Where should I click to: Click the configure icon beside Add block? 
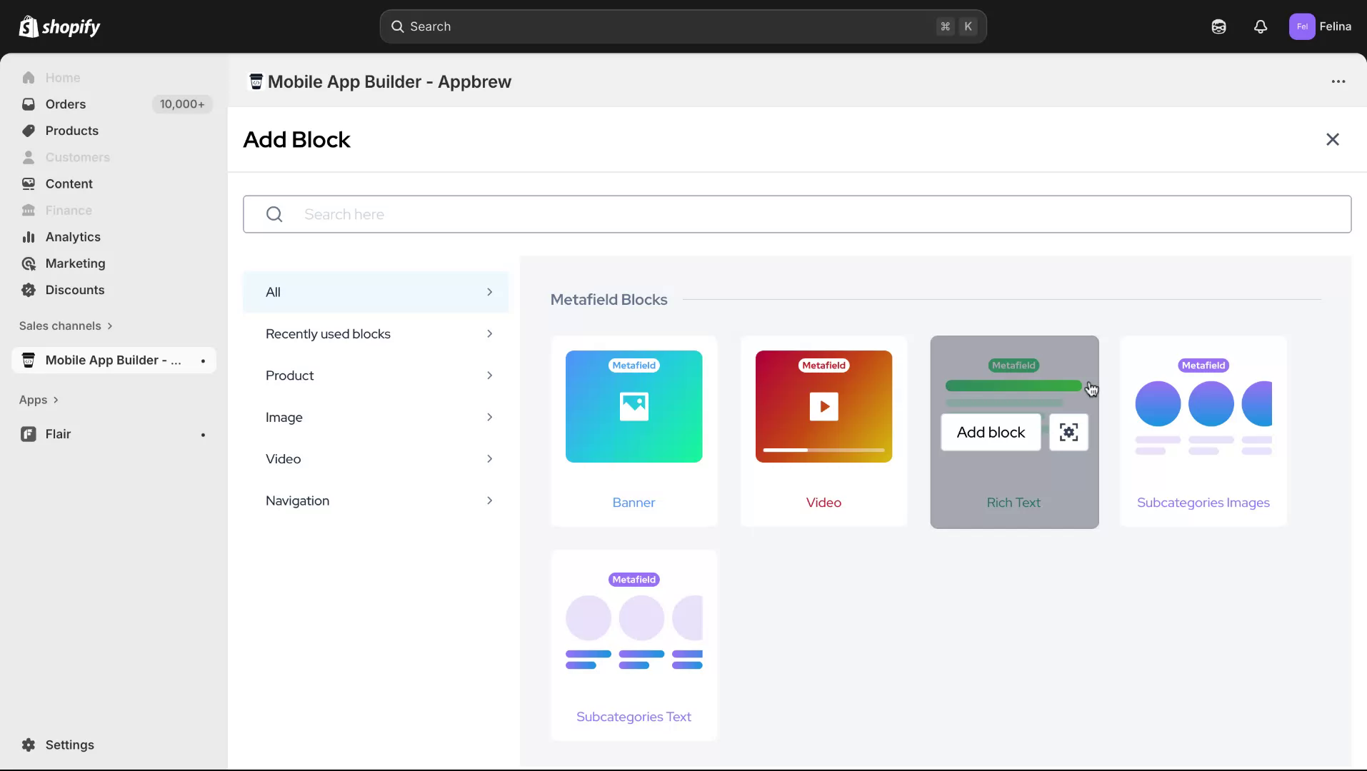tap(1068, 432)
